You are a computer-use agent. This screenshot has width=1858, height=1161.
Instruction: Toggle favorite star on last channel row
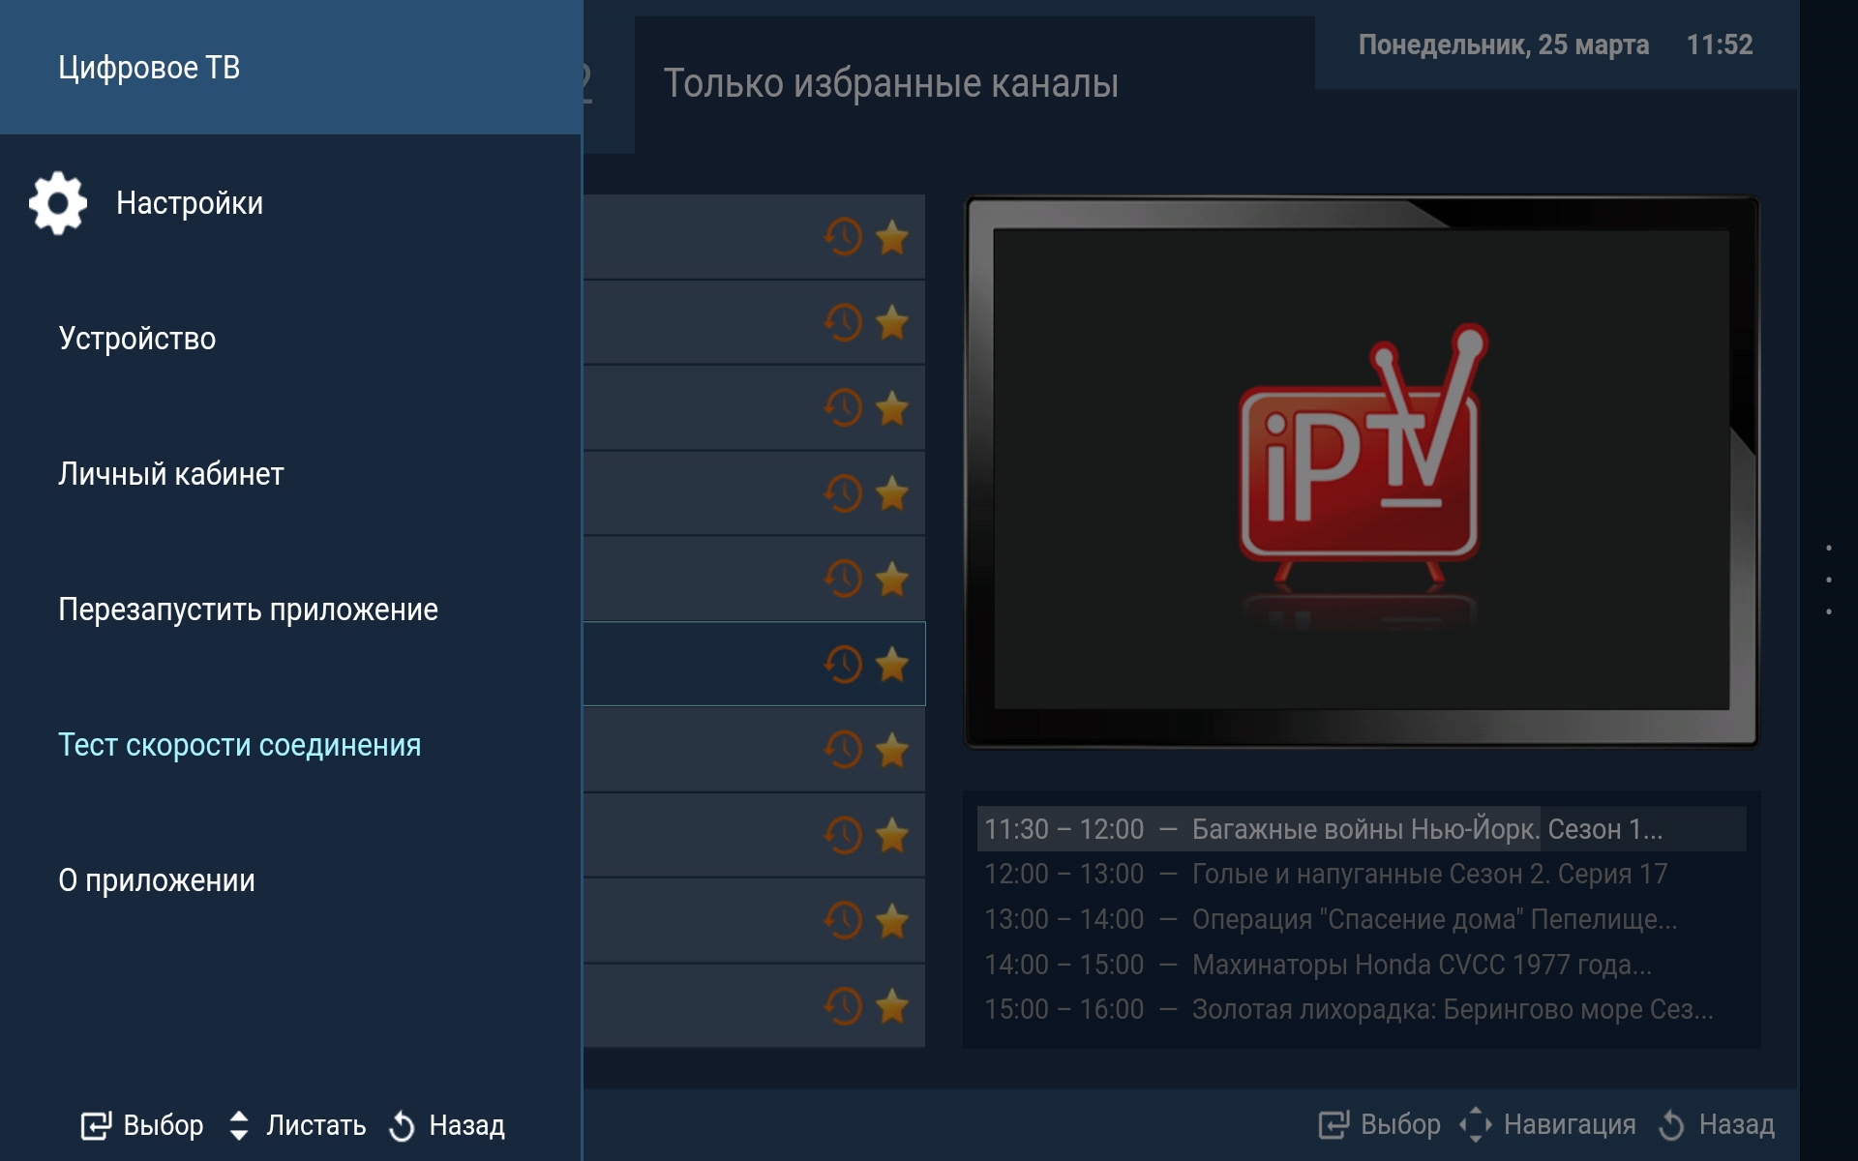(891, 1006)
